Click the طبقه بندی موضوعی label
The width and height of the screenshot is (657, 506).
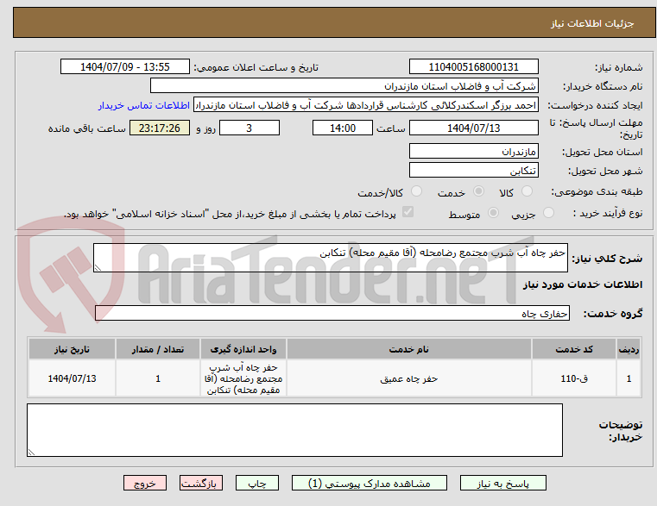pyautogui.click(x=597, y=191)
